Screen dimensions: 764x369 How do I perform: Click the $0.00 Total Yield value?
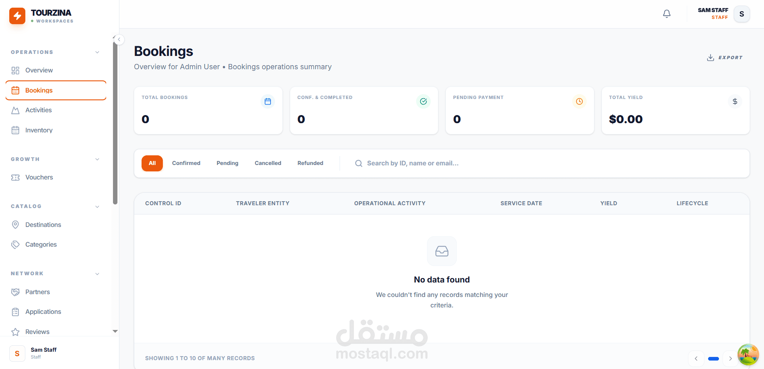pyautogui.click(x=626, y=119)
